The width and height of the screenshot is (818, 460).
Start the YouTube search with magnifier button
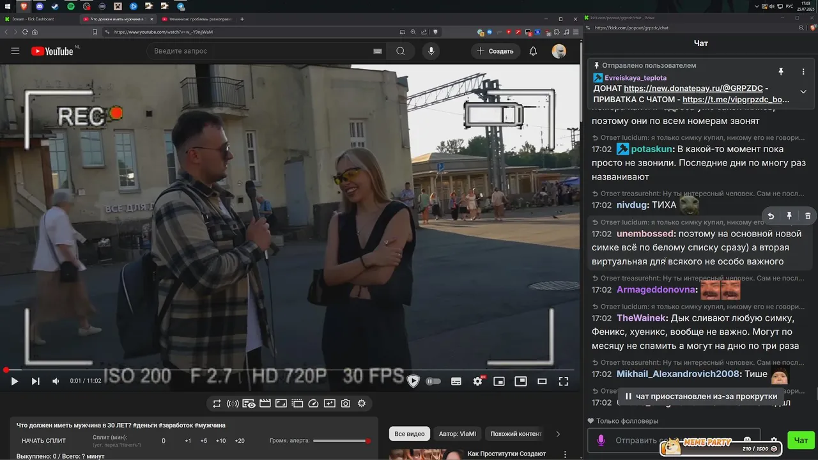click(401, 51)
